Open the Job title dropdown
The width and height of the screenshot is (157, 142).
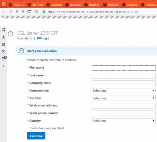[x=124, y=98]
